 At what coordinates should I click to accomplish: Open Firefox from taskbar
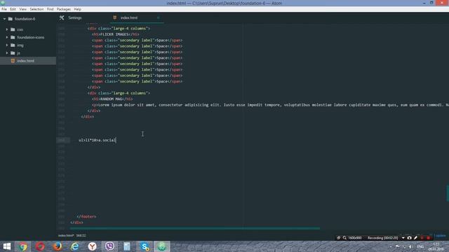click(58, 246)
